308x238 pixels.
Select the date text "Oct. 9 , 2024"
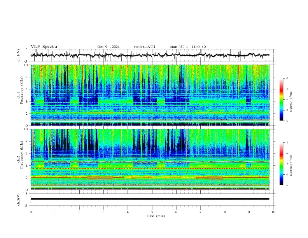(108, 47)
